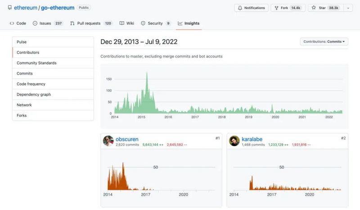Screen dimensions: 360x210
Task: Open the obscuren profile link
Action: coord(127,139)
